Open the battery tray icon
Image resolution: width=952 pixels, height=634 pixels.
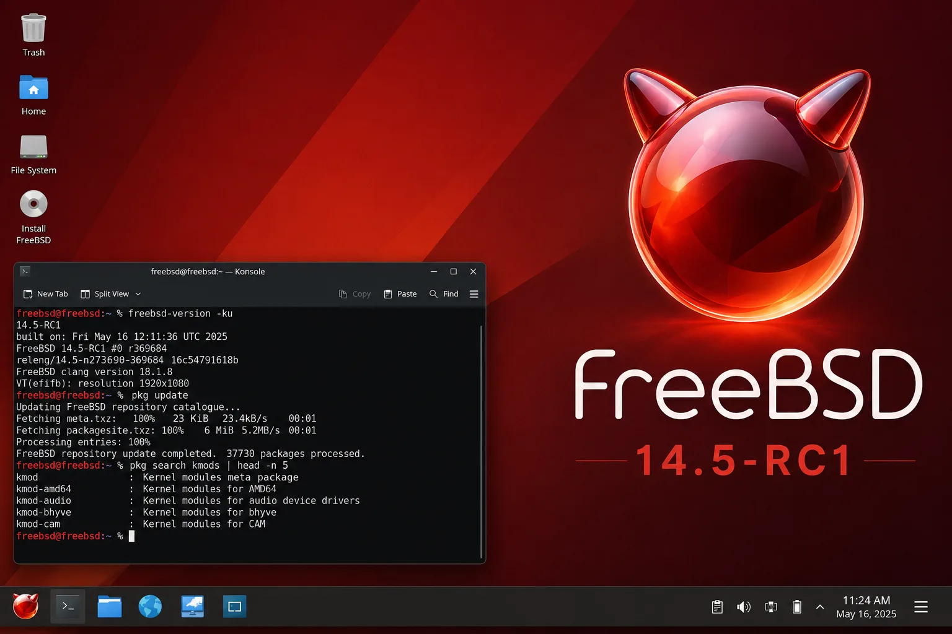pos(797,607)
